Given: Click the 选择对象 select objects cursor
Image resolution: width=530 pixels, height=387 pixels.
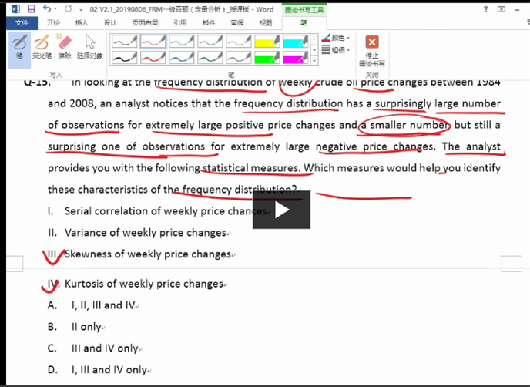Looking at the screenshot, I should click(90, 46).
